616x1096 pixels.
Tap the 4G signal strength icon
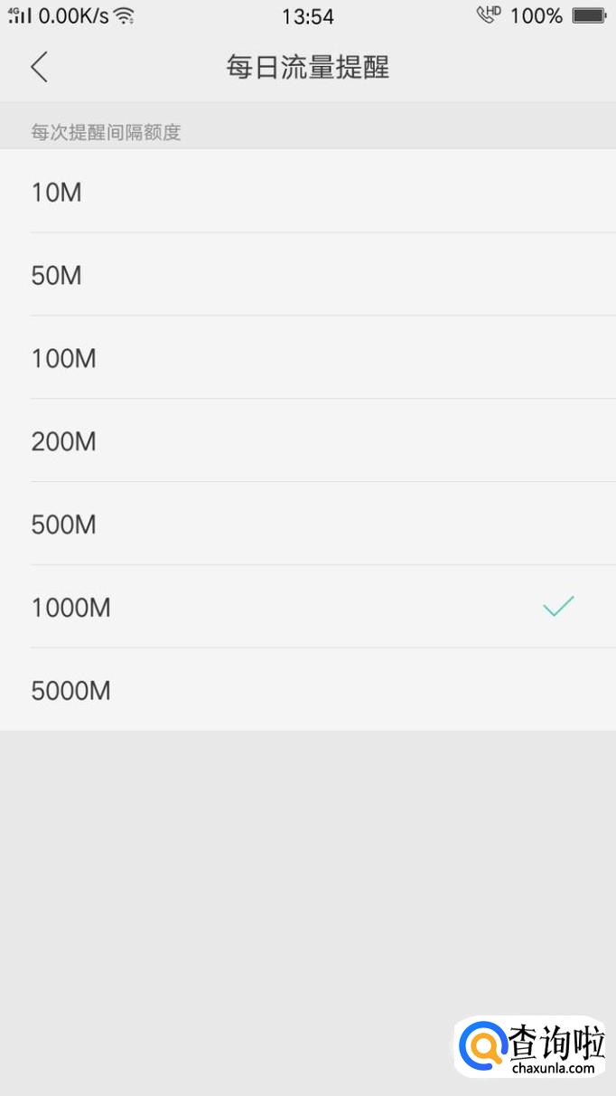coord(20,15)
